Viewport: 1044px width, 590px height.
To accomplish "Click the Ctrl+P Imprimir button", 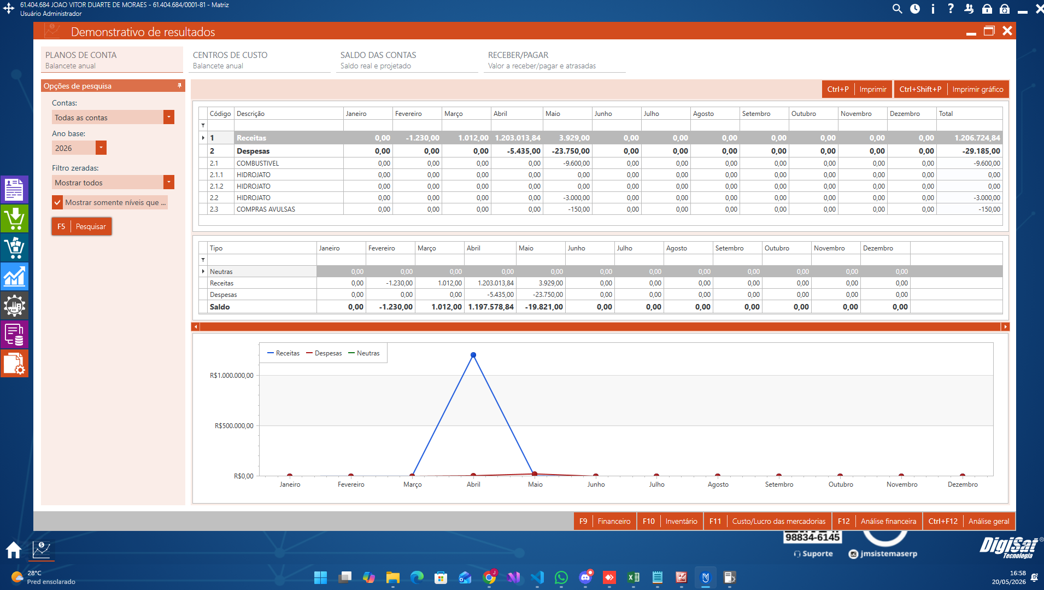I will [x=857, y=89].
